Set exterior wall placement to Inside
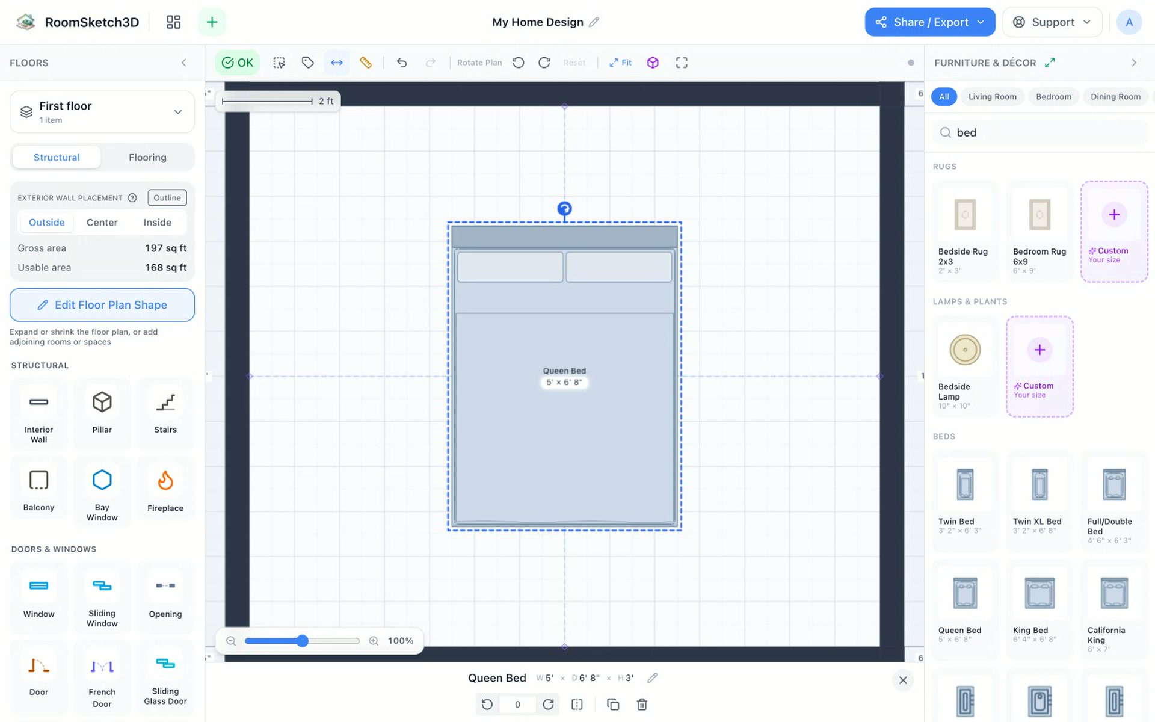Viewport: 1155px width, 722px height. coord(157,223)
